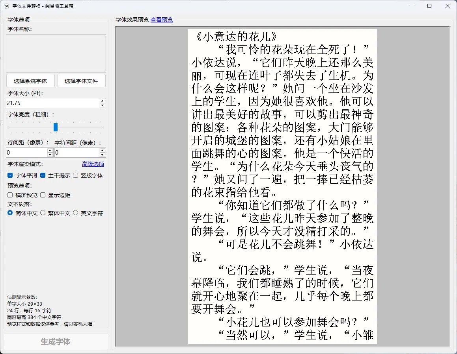
Task: Click the 选择系统字体 button
Action: click(30, 81)
